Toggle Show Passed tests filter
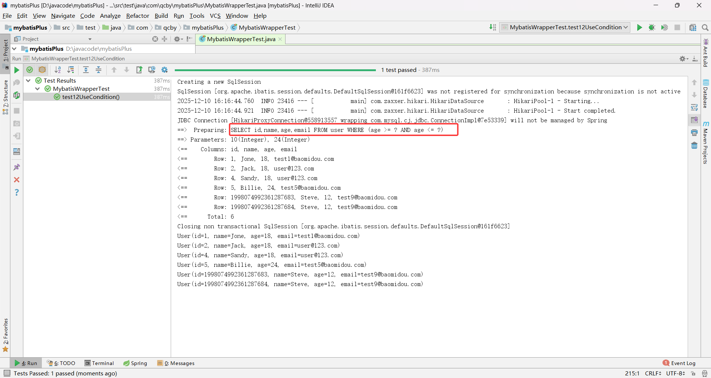Screen dimensions: 711x378 [x=30, y=70]
